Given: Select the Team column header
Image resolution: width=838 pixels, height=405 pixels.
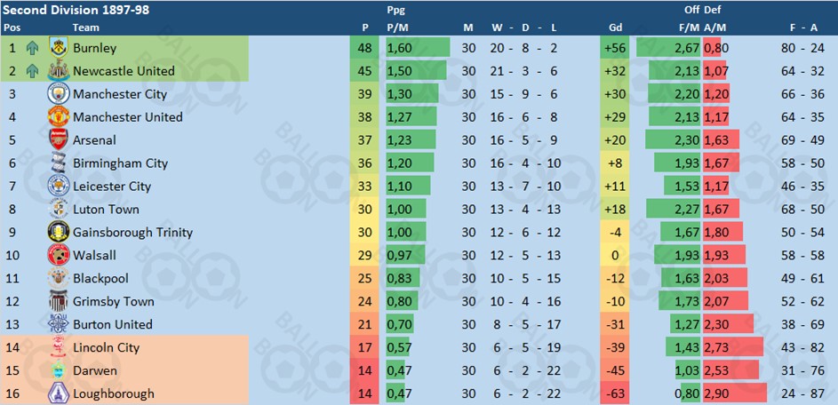Looking at the screenshot, I should pyautogui.click(x=85, y=28).
